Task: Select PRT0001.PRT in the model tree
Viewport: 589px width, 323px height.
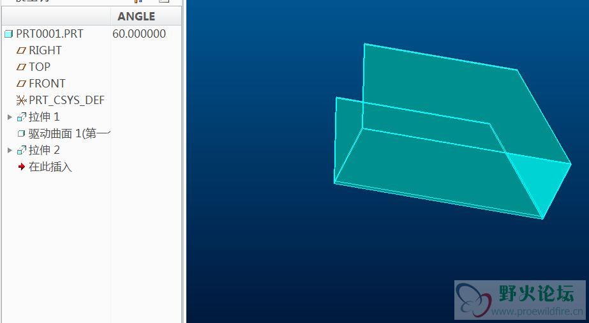Action: (x=50, y=34)
